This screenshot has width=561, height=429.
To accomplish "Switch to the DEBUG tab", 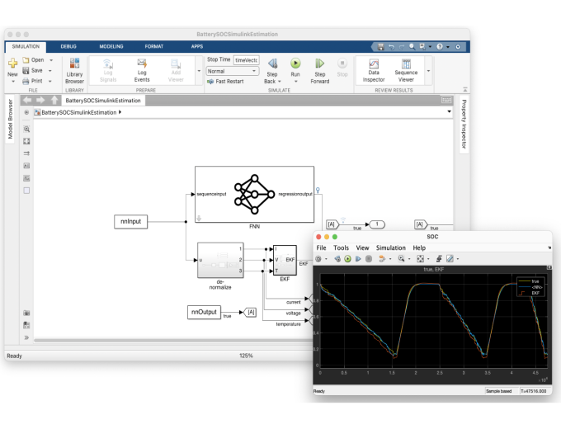I will click(x=68, y=46).
